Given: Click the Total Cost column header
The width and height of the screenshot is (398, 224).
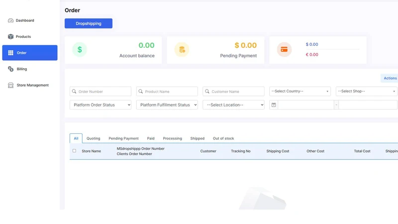Looking at the screenshot, I should pyautogui.click(x=362, y=151).
